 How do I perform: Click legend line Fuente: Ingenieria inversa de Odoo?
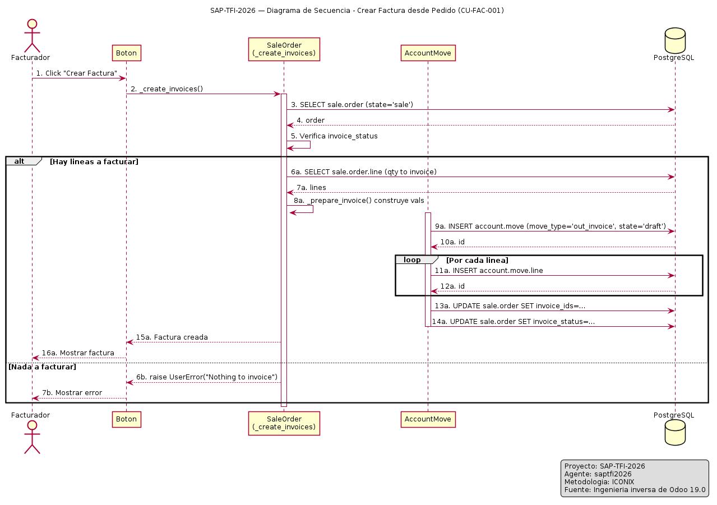click(x=635, y=490)
